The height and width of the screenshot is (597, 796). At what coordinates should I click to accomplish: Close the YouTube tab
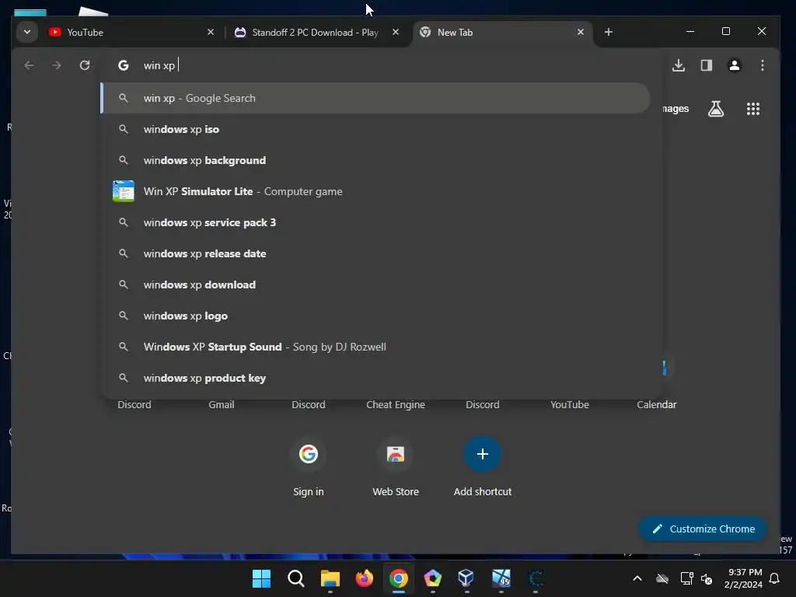click(x=211, y=32)
